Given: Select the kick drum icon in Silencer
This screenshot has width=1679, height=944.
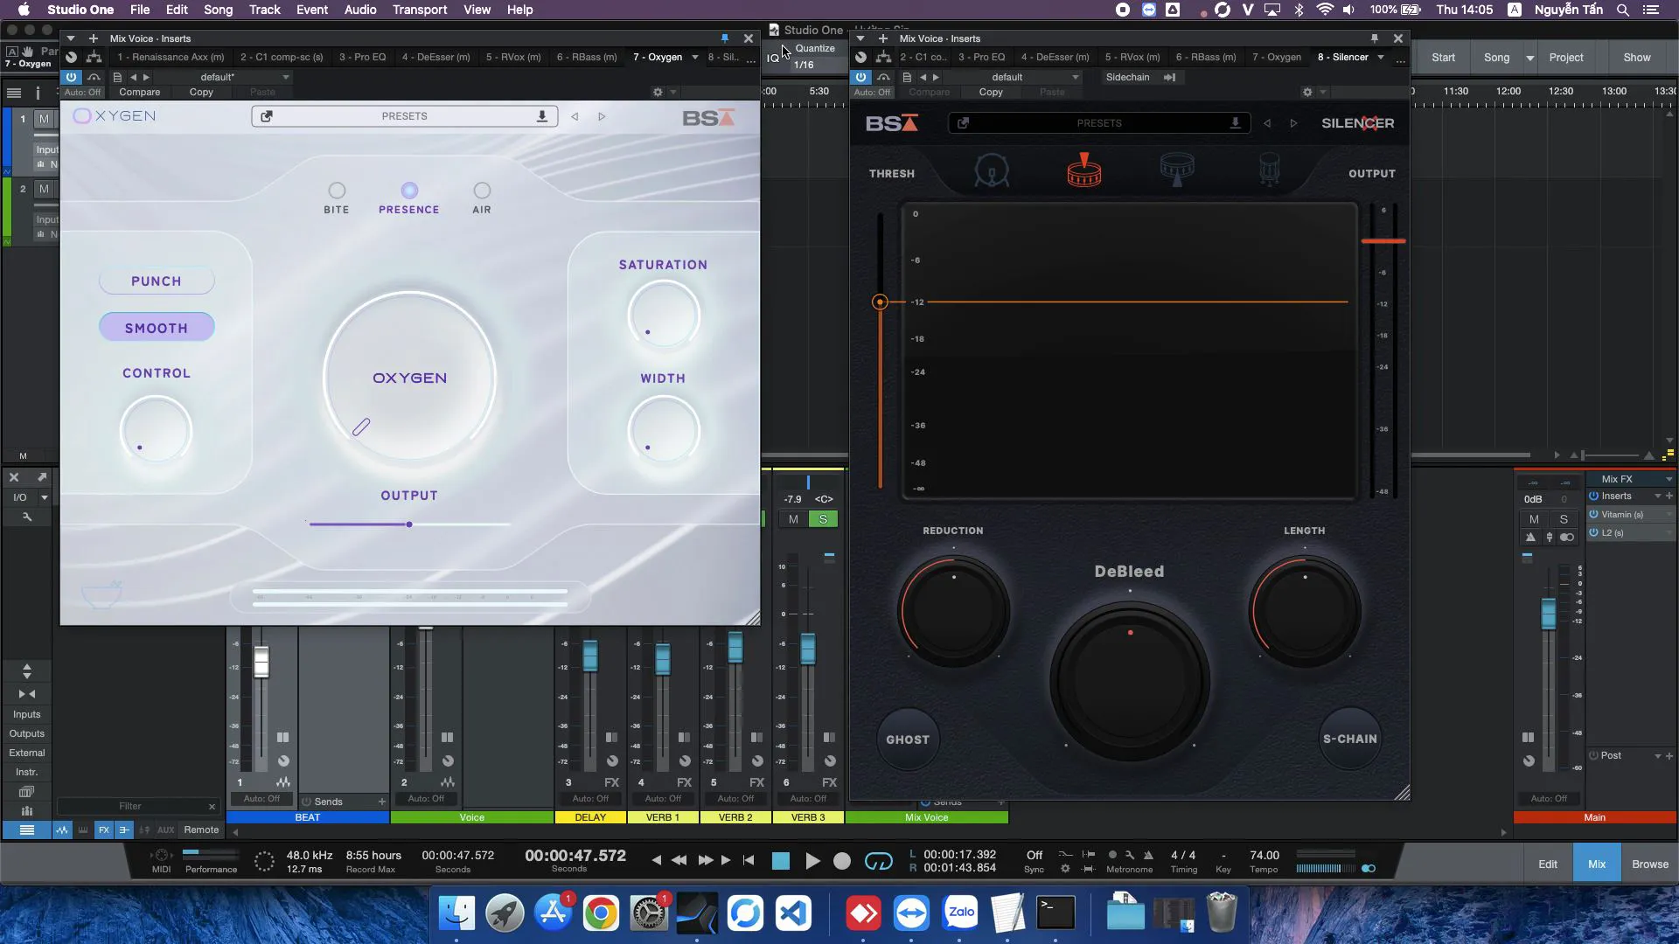Looking at the screenshot, I should pos(991,170).
